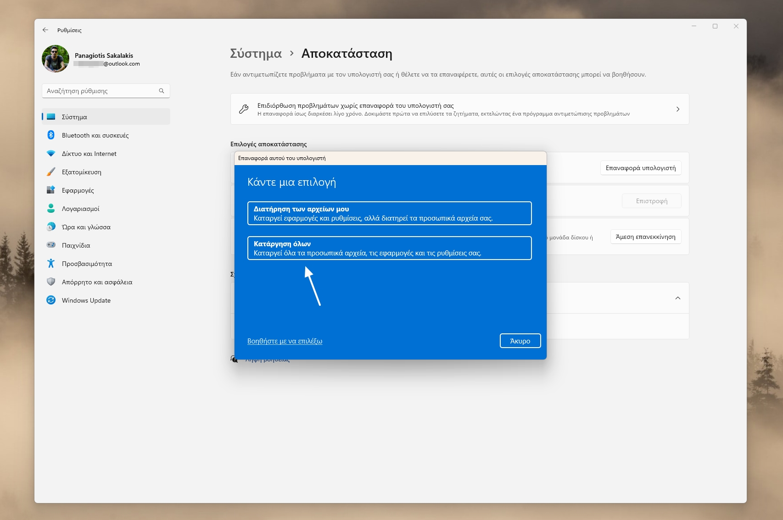
Task: Open Βοηθήστε με να επιλέξω link
Action: [x=285, y=341]
